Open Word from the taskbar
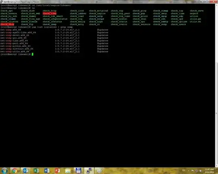Image resolution: width=218 pixels, height=174 pixels. click(47, 171)
